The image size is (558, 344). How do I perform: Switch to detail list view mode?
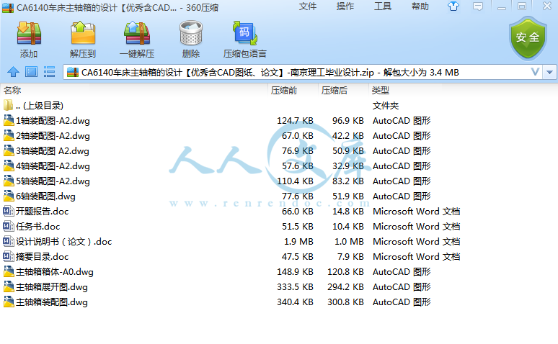tap(49, 72)
